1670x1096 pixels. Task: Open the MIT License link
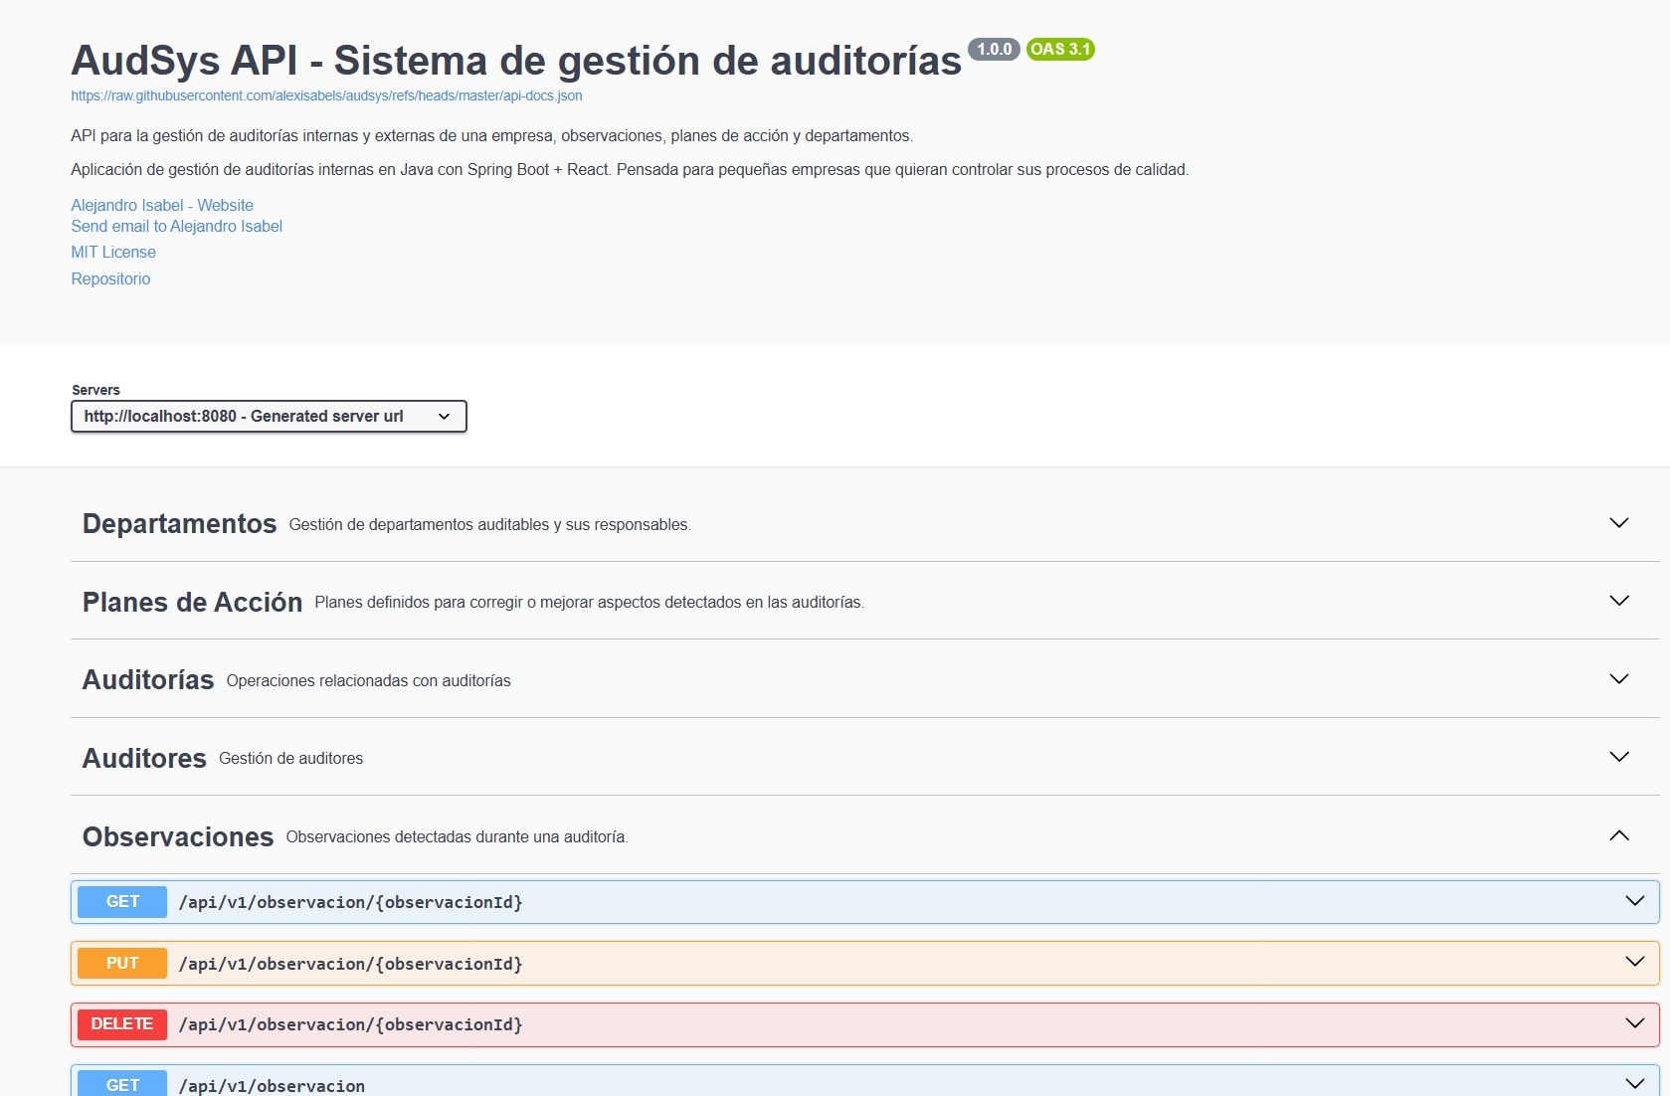(x=113, y=252)
